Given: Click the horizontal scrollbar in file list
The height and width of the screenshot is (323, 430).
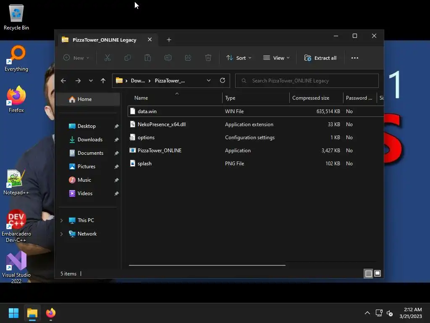Looking at the screenshot, I should tap(207, 265).
